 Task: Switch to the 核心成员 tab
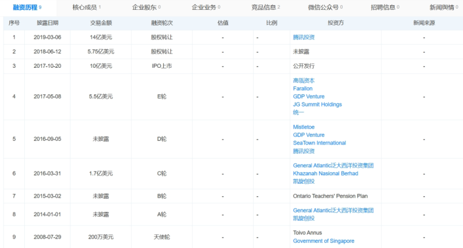click(86, 8)
